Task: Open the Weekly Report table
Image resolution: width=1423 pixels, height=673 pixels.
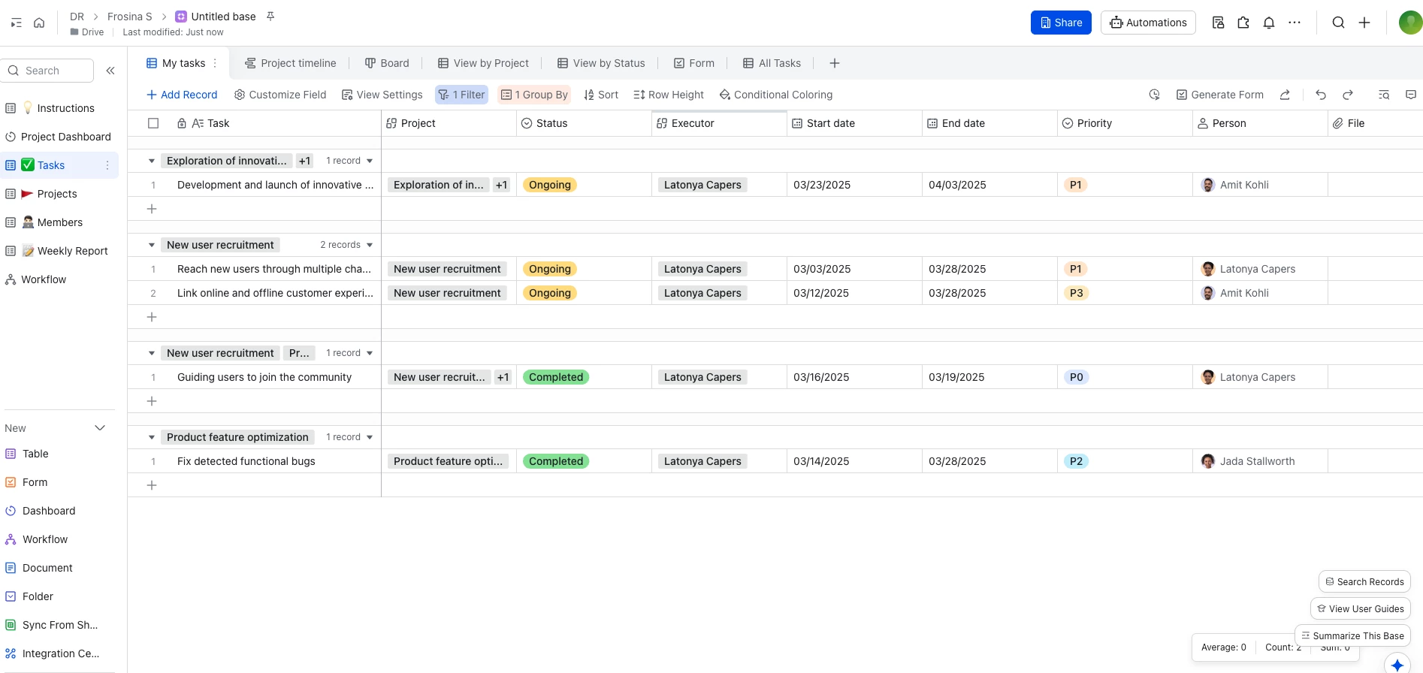Action: 59,251
